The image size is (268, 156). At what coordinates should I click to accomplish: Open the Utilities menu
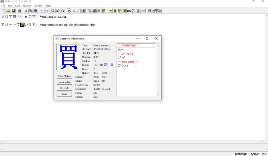point(27,6)
